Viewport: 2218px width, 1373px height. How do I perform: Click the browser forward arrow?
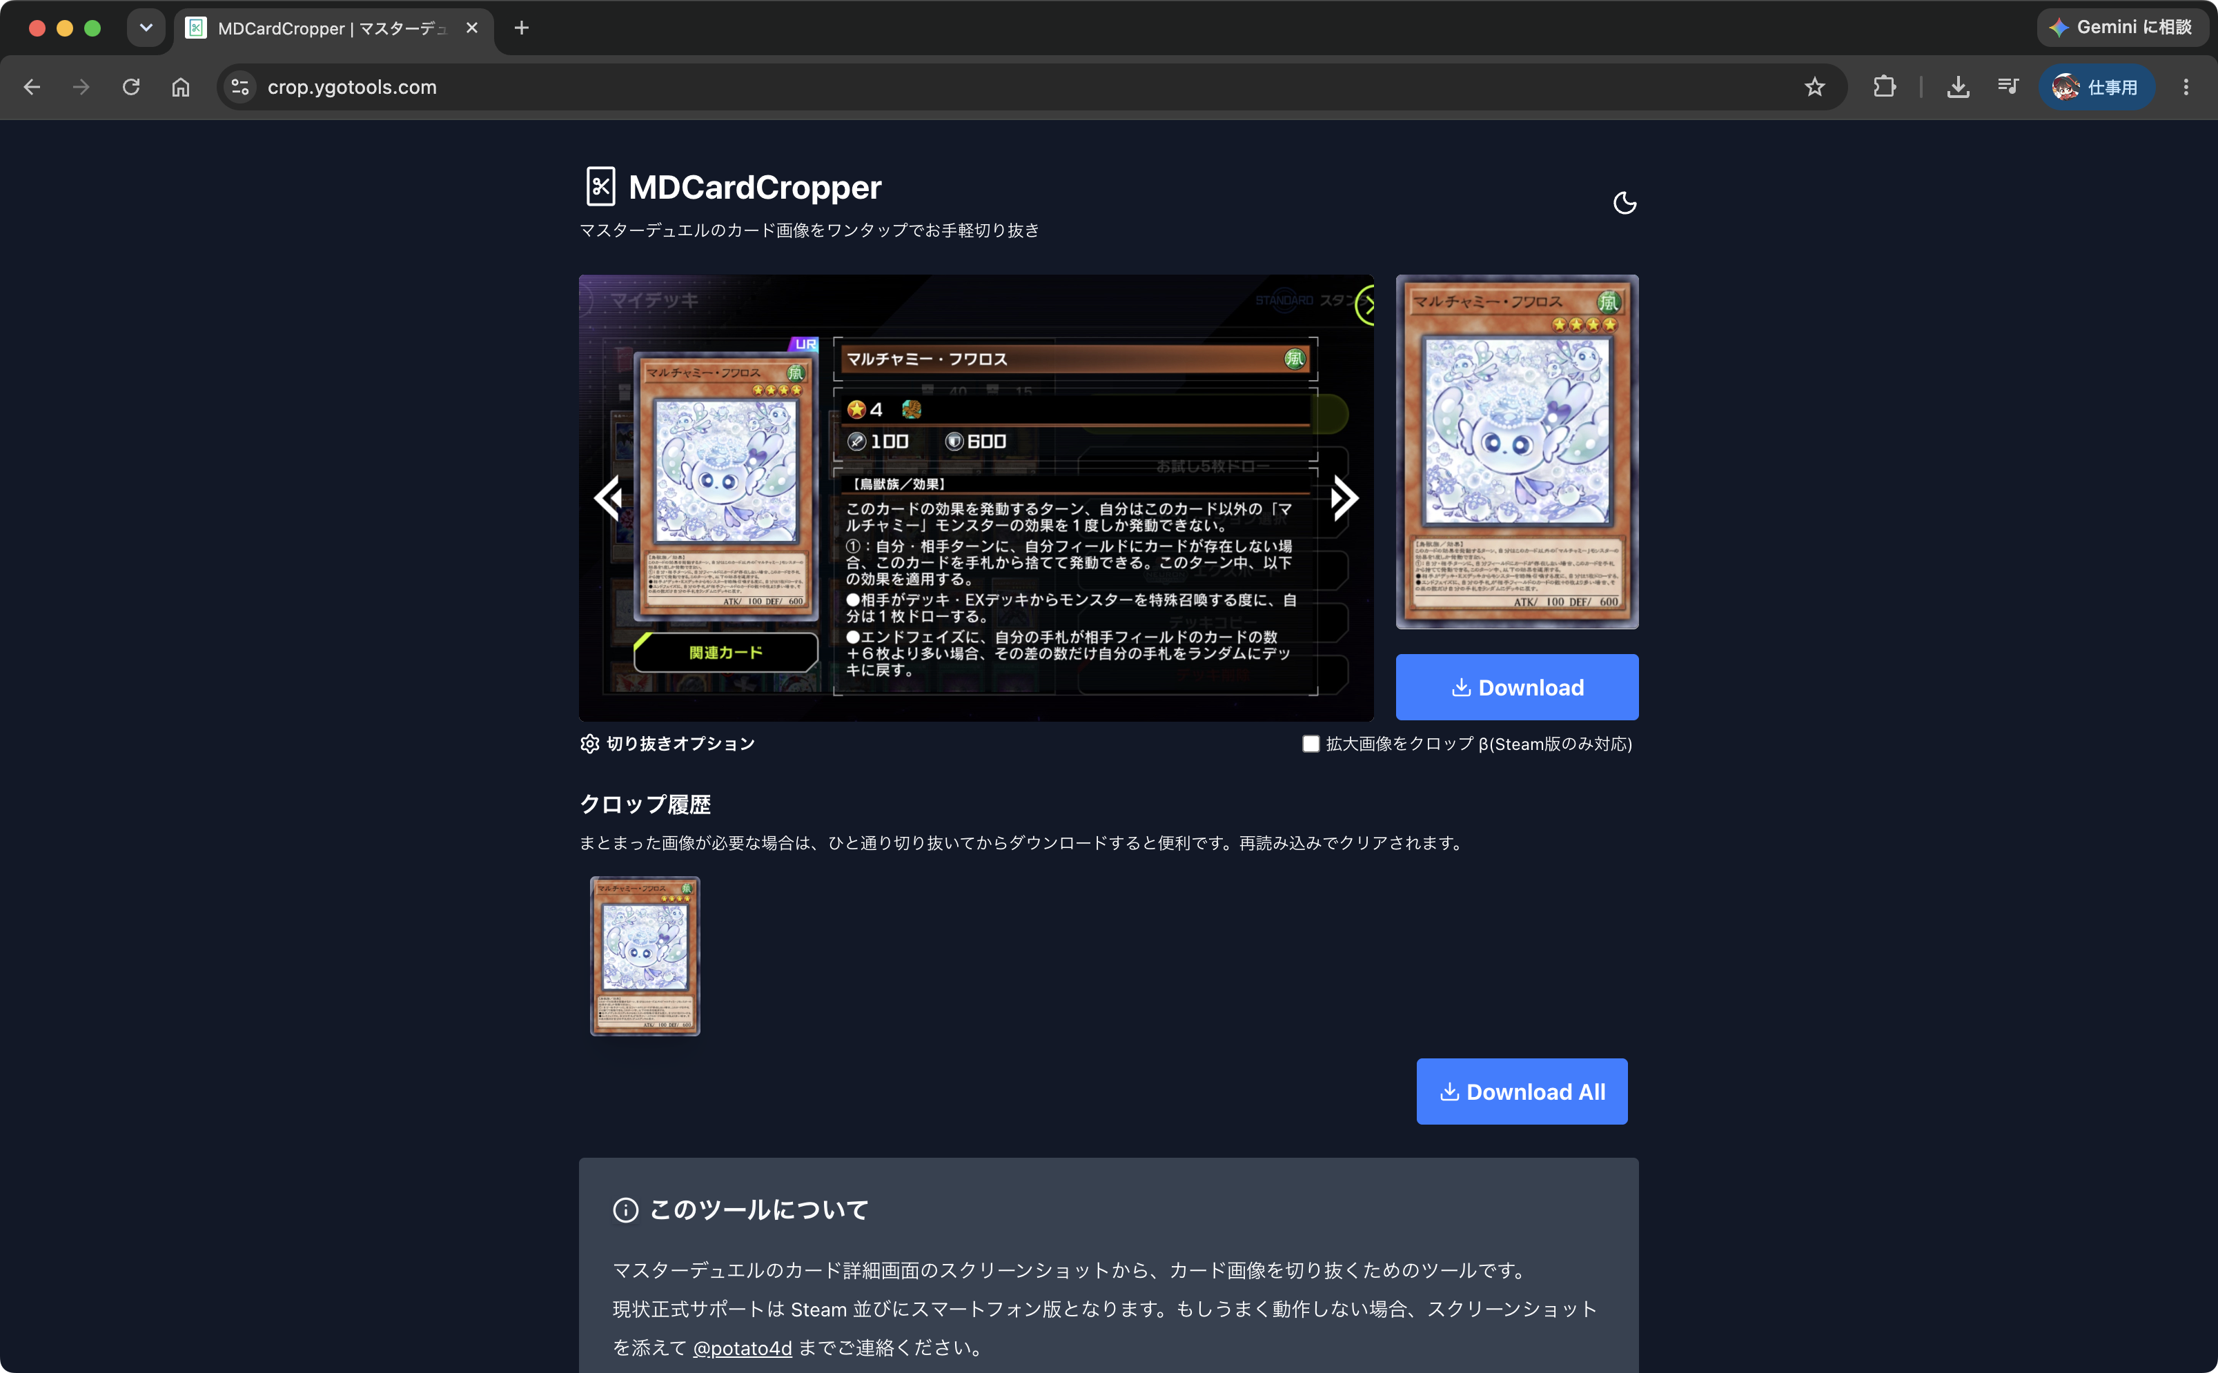(81, 87)
